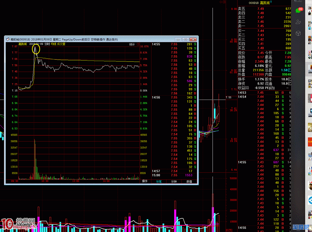Click the 换手 1.17% value
The width and height of the screenshot is (312, 232).
click(x=259, y=79)
